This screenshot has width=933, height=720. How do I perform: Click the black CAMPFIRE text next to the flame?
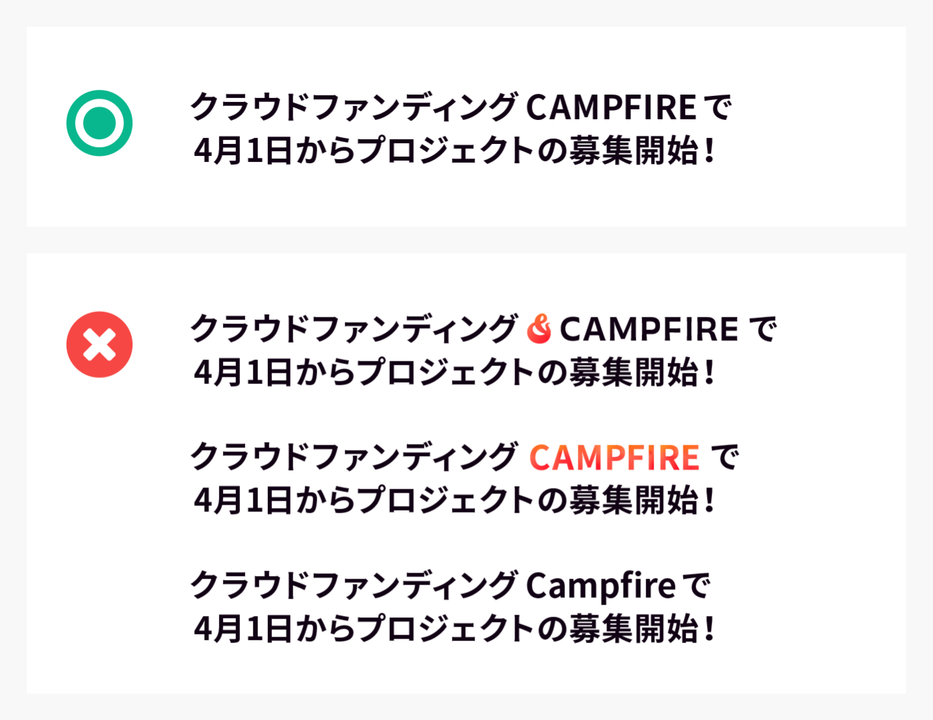pyautogui.click(x=648, y=329)
